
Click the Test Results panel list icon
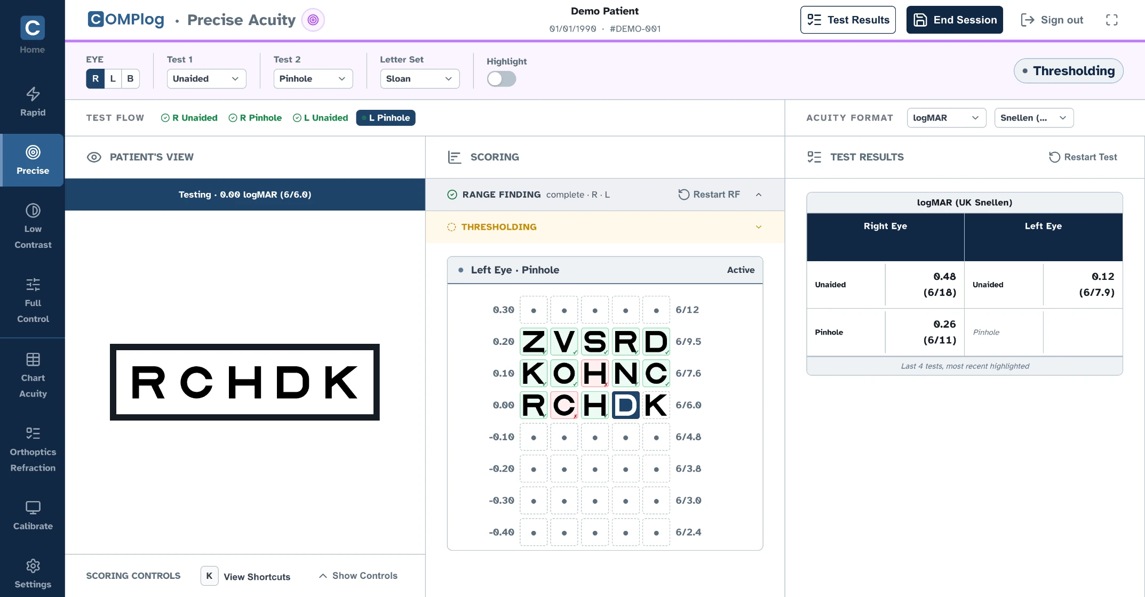tap(814, 157)
